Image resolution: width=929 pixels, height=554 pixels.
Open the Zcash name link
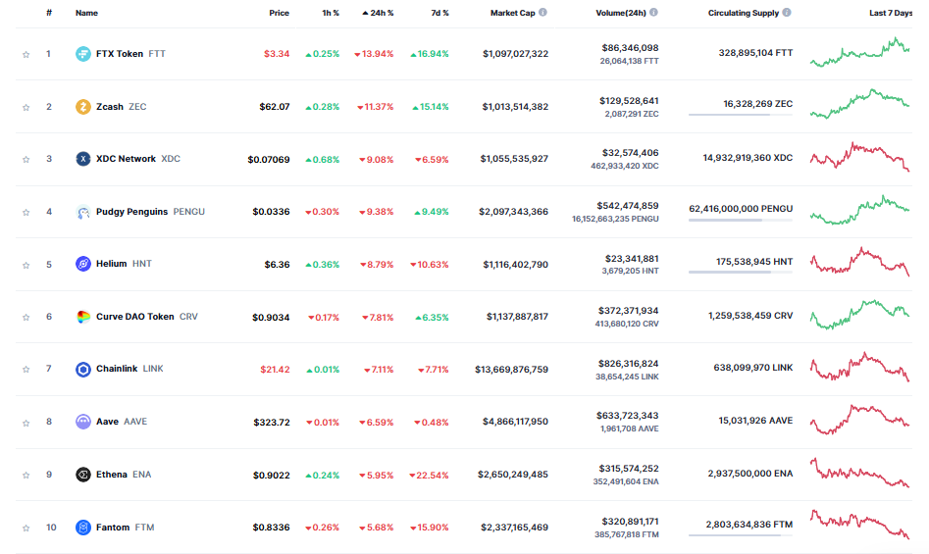click(x=110, y=107)
